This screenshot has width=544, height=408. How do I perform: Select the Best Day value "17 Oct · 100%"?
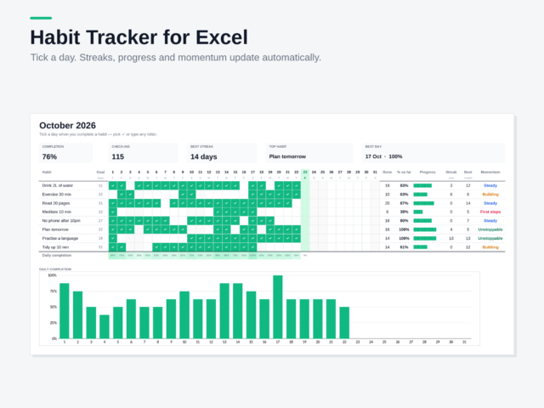coord(383,156)
